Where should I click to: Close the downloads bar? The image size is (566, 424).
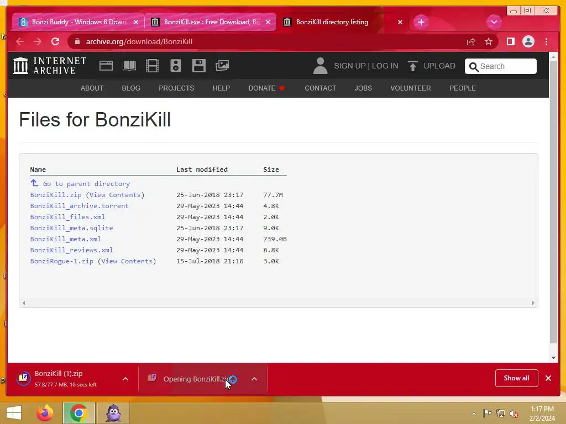tap(548, 378)
